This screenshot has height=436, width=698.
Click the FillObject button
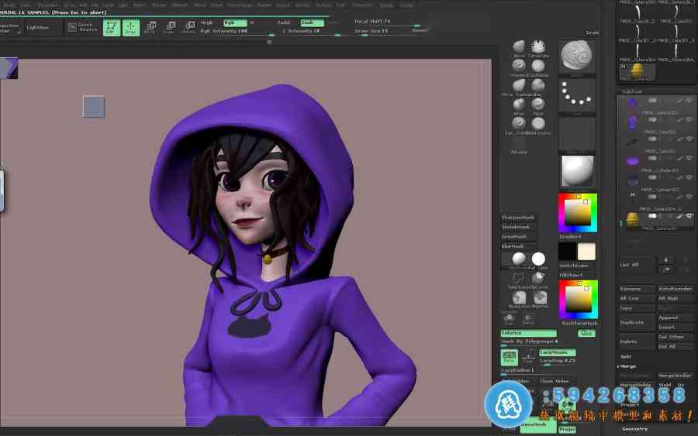(577, 275)
